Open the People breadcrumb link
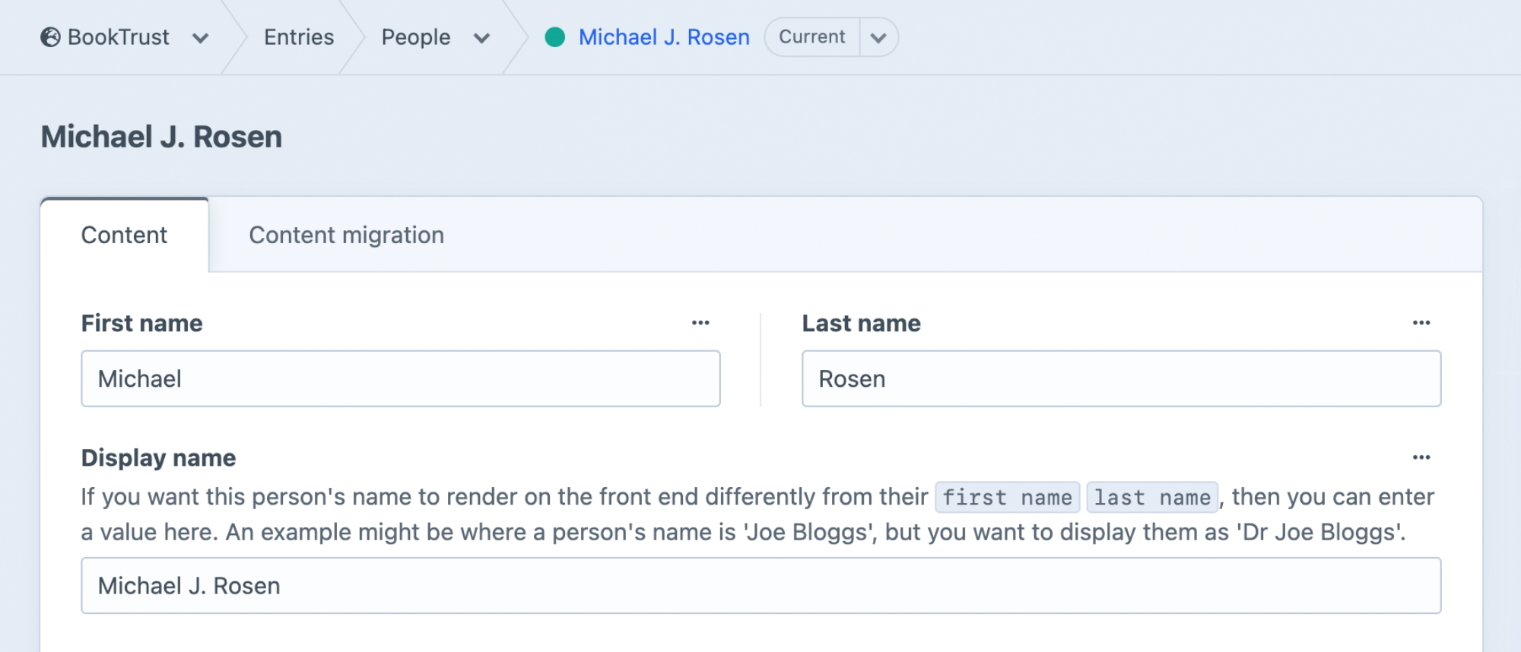This screenshot has width=1521, height=652. 416,37
